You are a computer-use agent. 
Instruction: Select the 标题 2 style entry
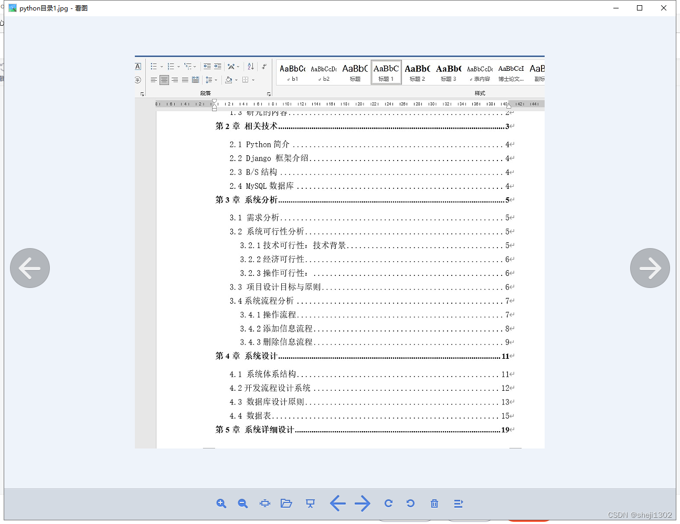(x=417, y=72)
